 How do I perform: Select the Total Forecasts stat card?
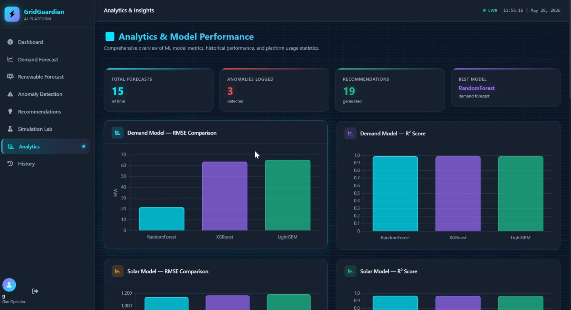[158, 90]
